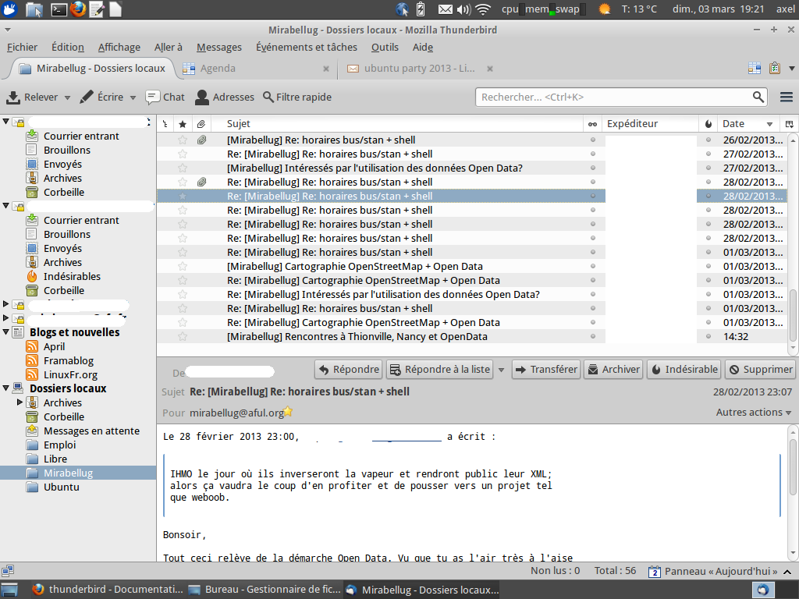
Task: Star the Rencontres à Thionville message
Action: point(183,337)
